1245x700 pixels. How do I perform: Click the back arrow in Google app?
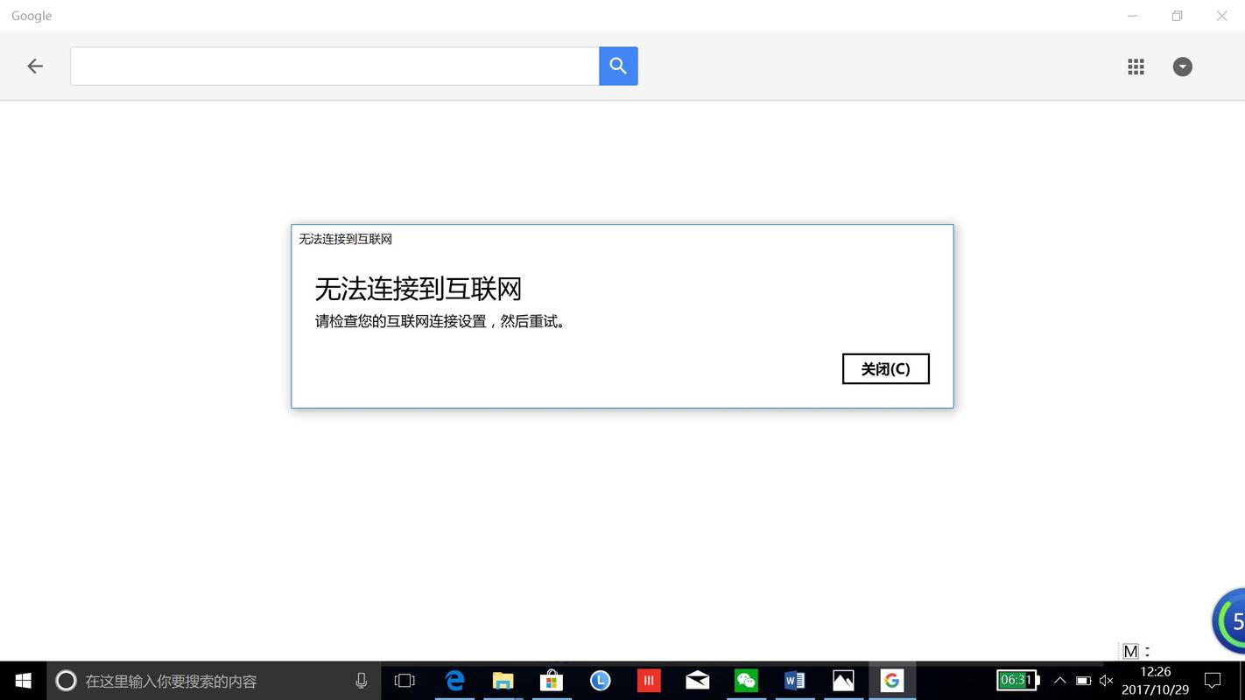[x=35, y=66]
